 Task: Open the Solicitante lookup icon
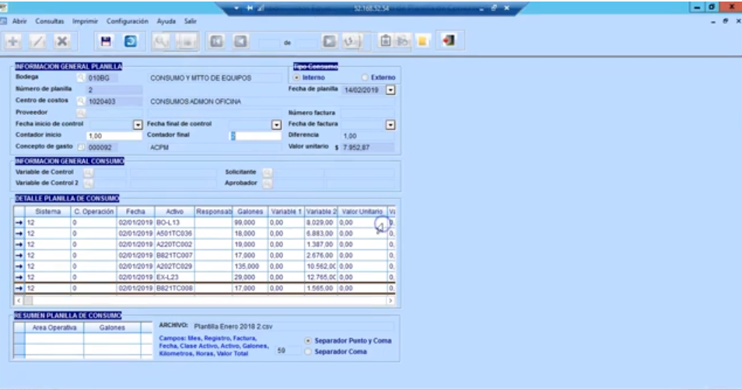tap(268, 172)
